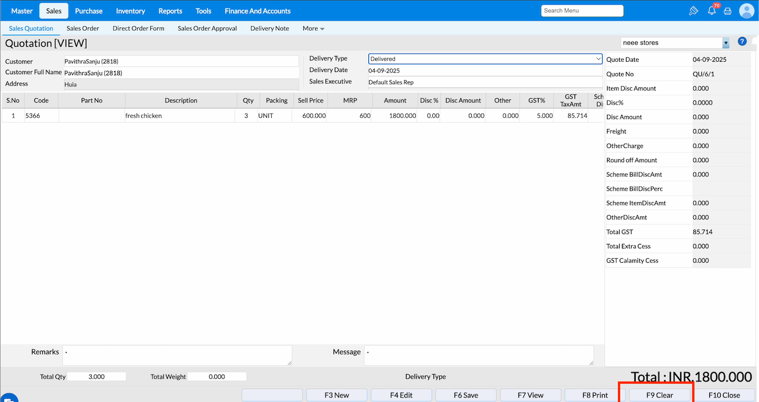Click the F9 Clear button
Screen dimensions: 759x402
pyautogui.click(x=660, y=395)
